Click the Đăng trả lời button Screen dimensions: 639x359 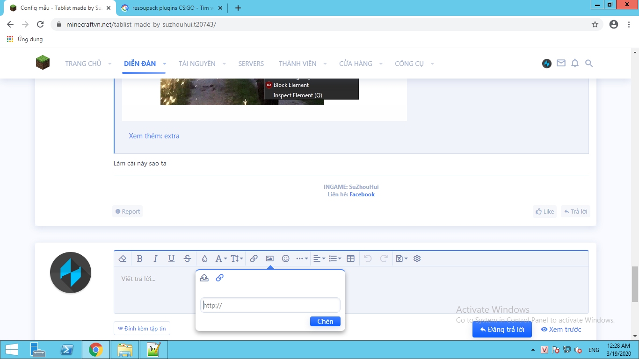(x=502, y=330)
